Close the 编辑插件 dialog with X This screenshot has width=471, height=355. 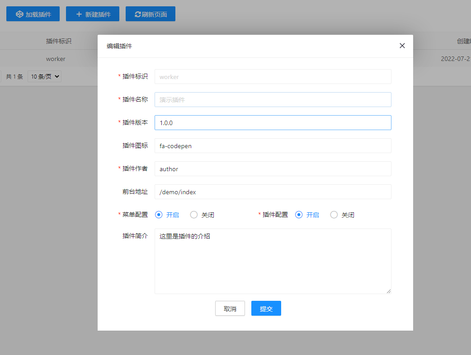click(x=402, y=46)
